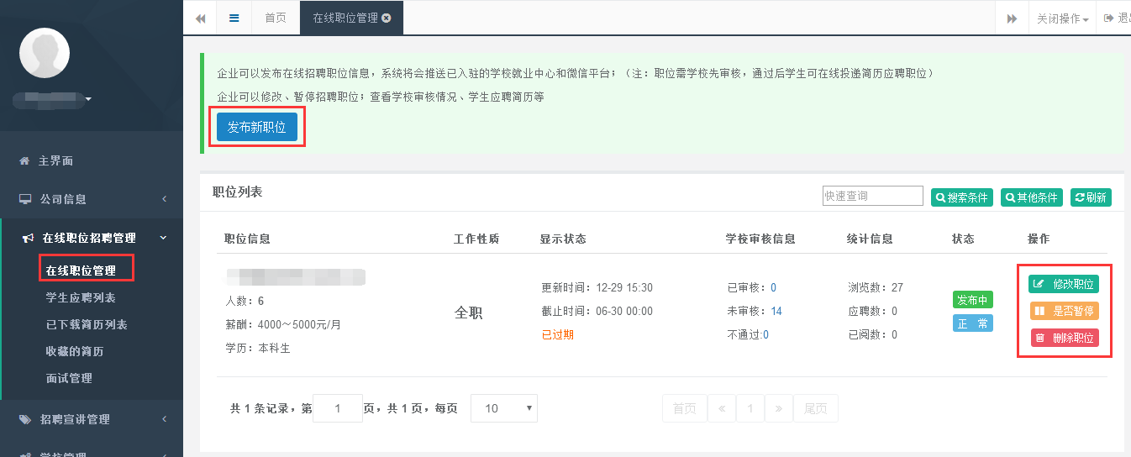The width and height of the screenshot is (1131, 457).
Task: Collapse 在线职位招聘管理 sidebar section
Action: (x=92, y=238)
